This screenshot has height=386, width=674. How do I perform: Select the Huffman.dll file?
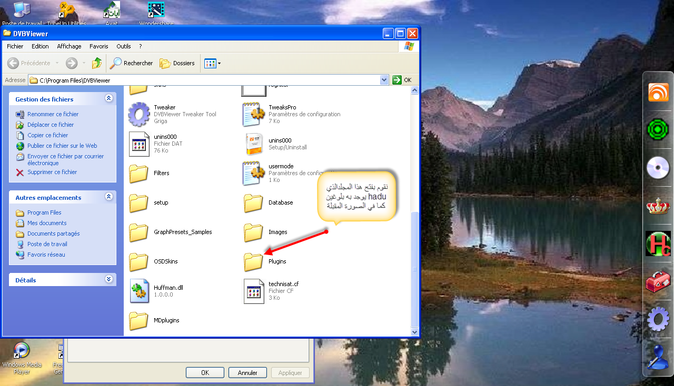pyautogui.click(x=139, y=291)
